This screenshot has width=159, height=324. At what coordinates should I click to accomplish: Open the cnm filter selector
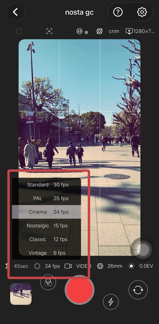pos(114,31)
